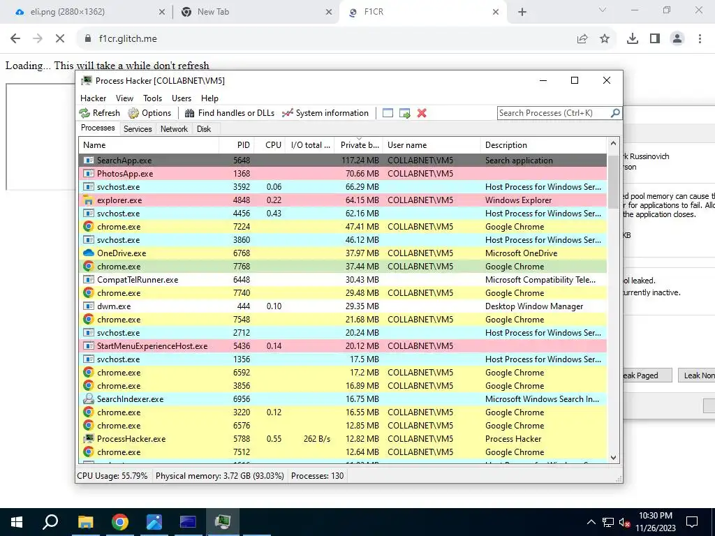This screenshot has height=536, width=715.
Task: Select the dwm.exe process row
Action: 343,306
